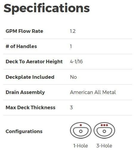Select the 4-1/16 height value
Image resolution: width=138 pixels, height=154 pixels.
[x=76, y=61]
